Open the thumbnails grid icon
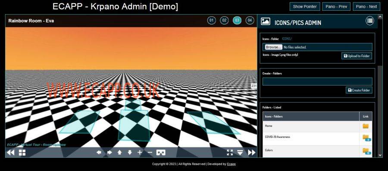 coord(22,153)
